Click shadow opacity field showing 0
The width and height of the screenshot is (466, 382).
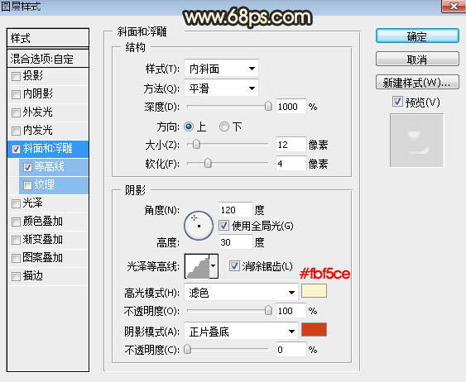[291, 350]
